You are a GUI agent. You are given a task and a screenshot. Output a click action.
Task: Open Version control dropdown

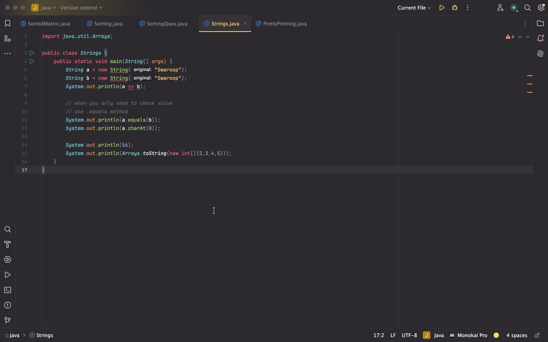tap(81, 8)
